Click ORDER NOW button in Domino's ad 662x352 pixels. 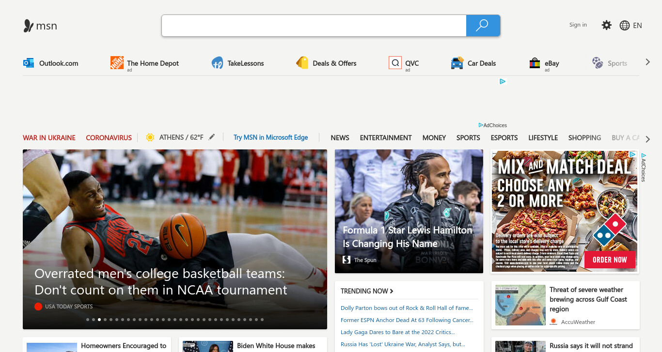(610, 260)
